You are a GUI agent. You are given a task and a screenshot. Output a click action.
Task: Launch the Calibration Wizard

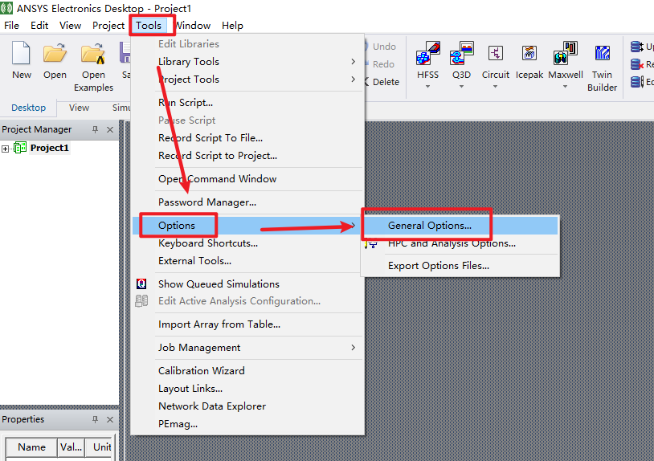(202, 371)
